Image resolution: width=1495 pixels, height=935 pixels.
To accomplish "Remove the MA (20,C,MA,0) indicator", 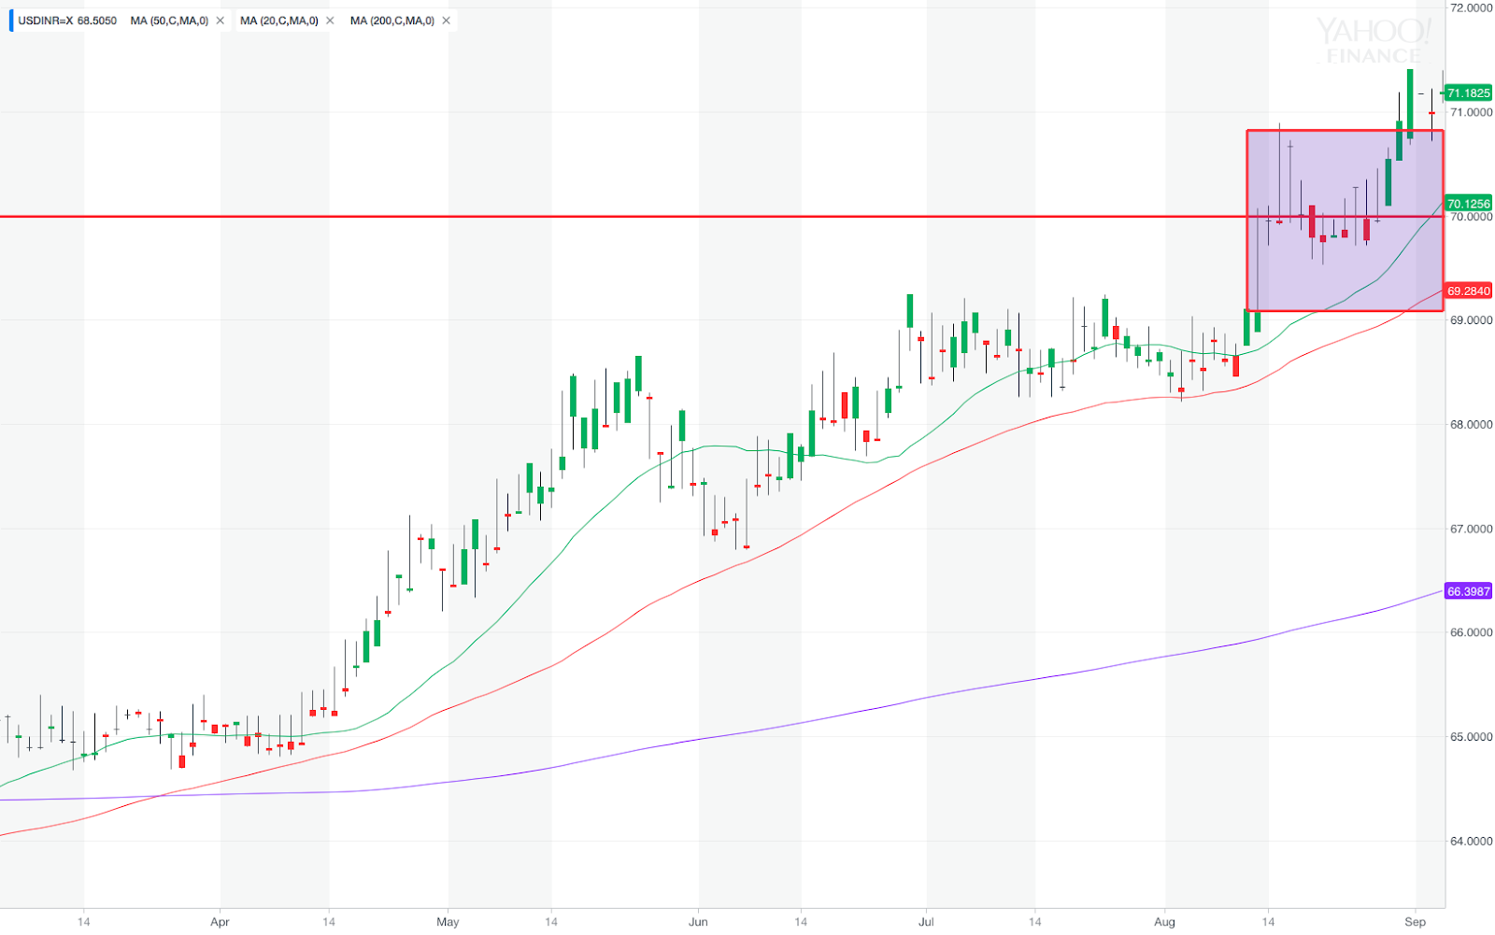I will tap(330, 21).
